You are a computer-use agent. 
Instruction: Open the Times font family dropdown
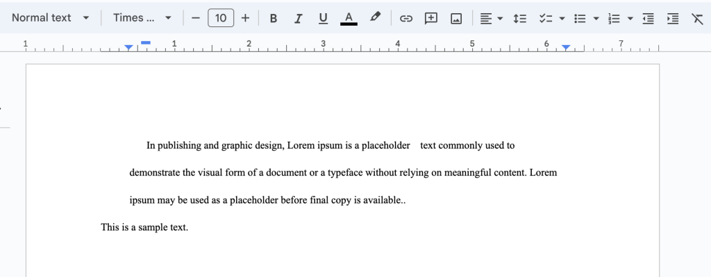[x=142, y=18]
